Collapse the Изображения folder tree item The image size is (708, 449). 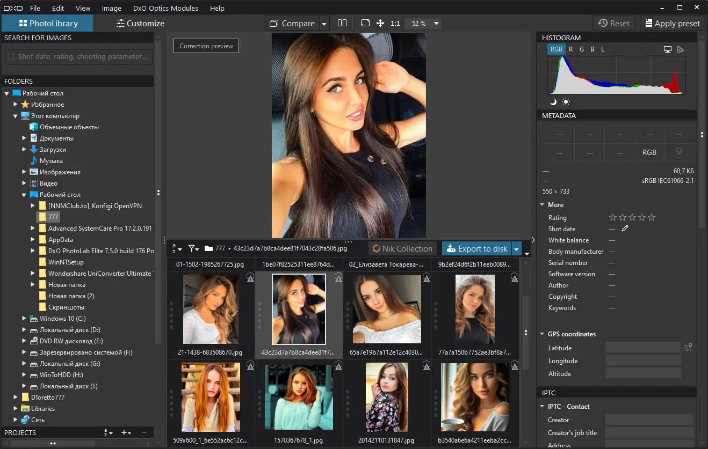[x=23, y=172]
